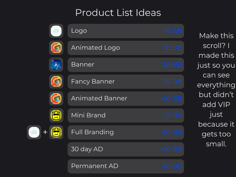The width and height of the screenshot is (236, 177).
Task: Click the icon beside Fancy Banner
Action: (56, 82)
